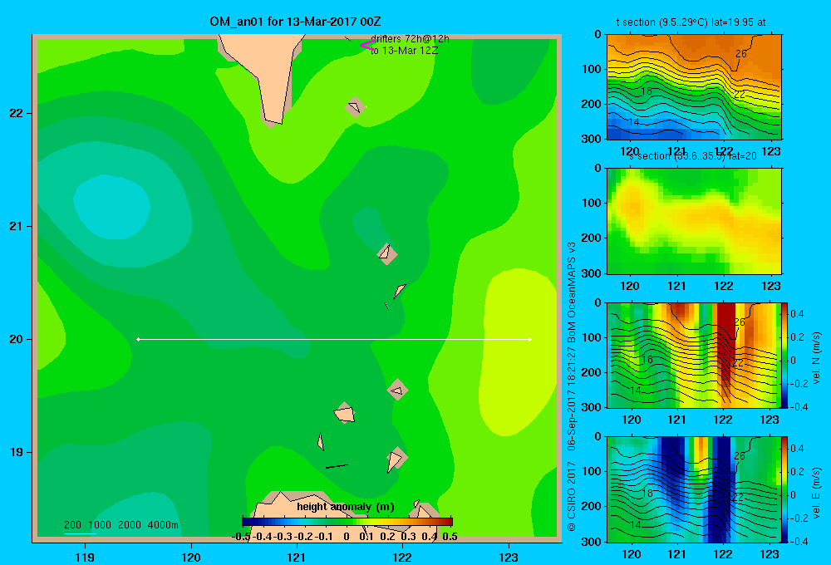831x565 pixels.
Task: Click the right endpoint of the white transect line
Action: click(x=530, y=339)
